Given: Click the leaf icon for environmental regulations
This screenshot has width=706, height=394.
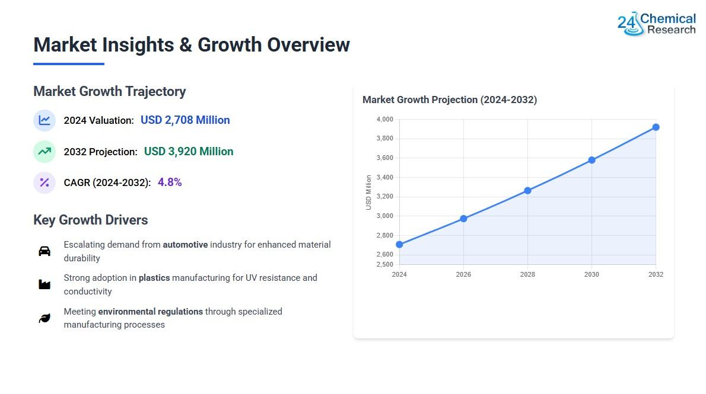Looking at the screenshot, I should point(44,318).
